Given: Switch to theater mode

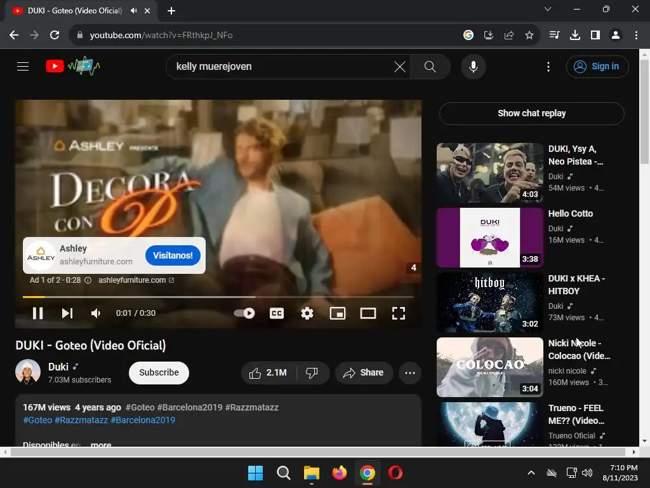Looking at the screenshot, I should point(368,313).
